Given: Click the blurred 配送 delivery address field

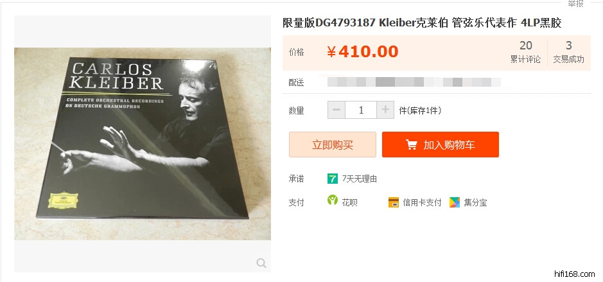Looking at the screenshot, I should pos(414,82).
